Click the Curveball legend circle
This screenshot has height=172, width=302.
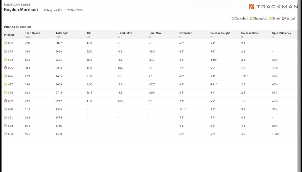tap(233, 19)
